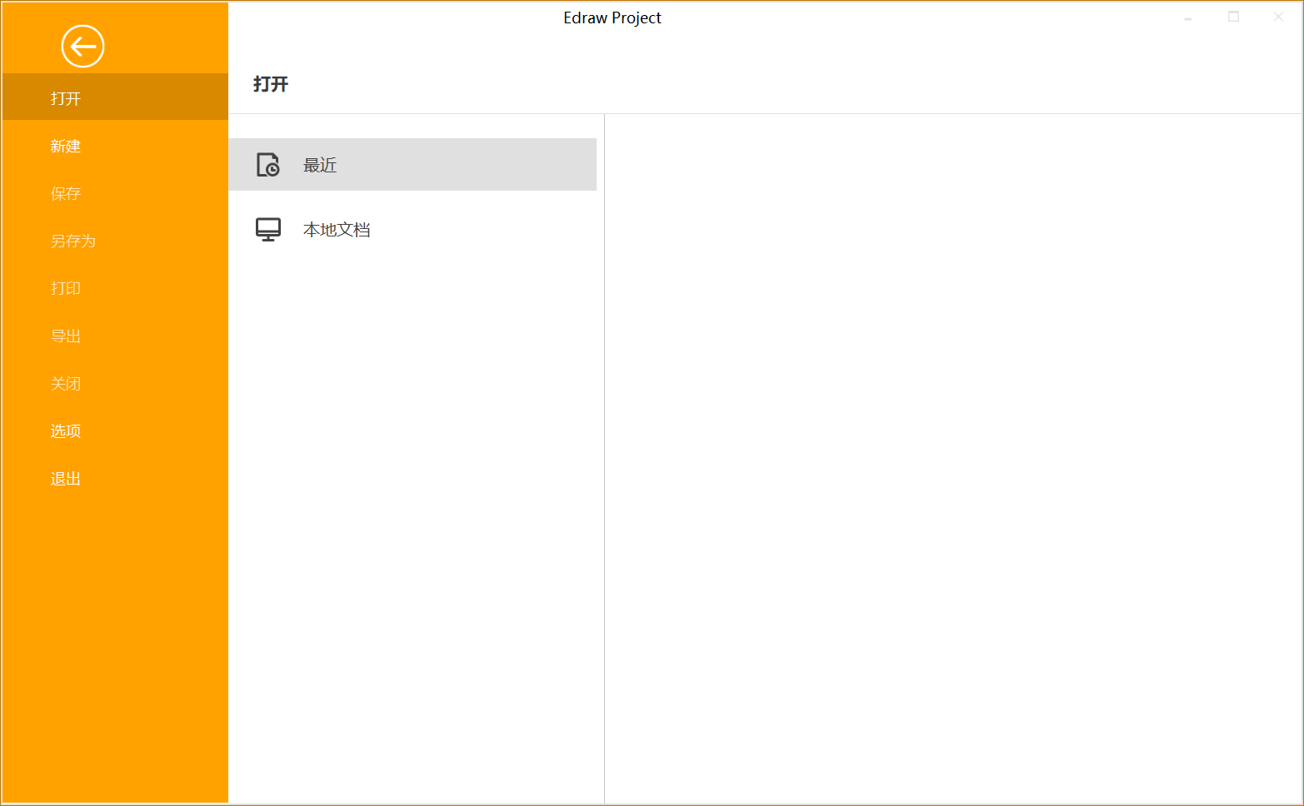Switch to 本地文档 row
This screenshot has width=1304, height=806.
[x=412, y=230]
